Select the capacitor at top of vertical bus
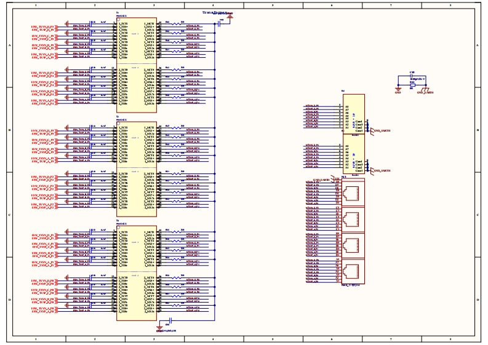This screenshot has width=488, height=345. [x=219, y=23]
